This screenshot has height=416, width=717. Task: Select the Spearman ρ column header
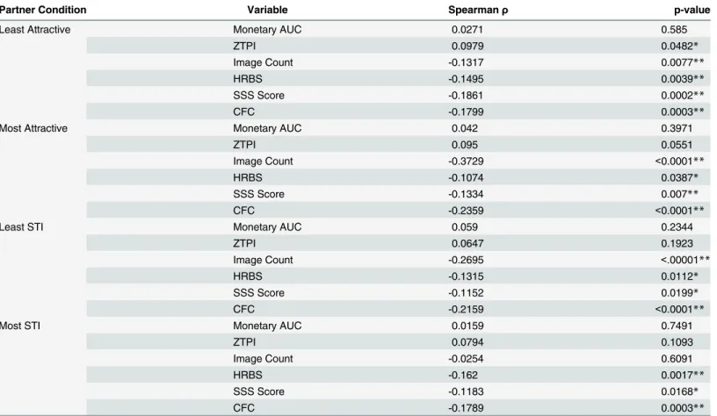point(478,10)
